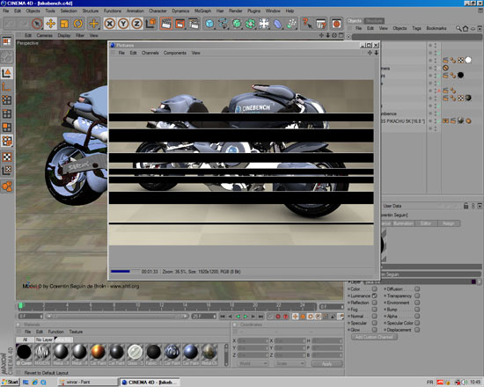Viewport: 484px width, 387px height.
Task: Click Render Active View clapperboard icon
Action: point(166,24)
